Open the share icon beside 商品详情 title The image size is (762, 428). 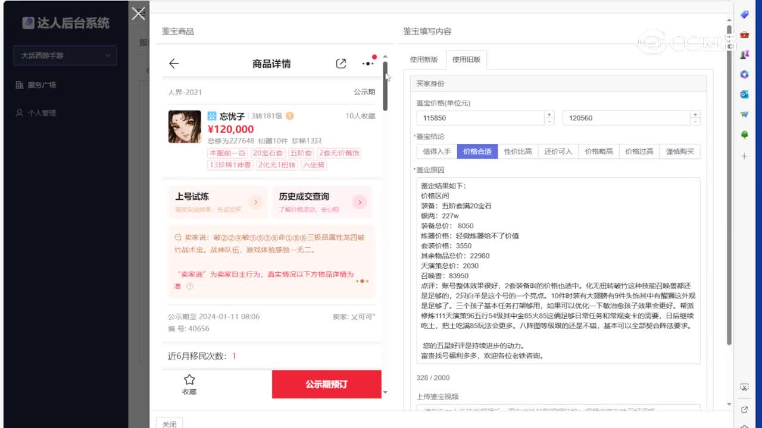341,63
